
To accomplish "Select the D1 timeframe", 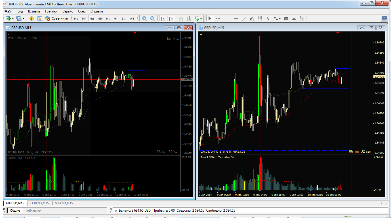I will point(124,18).
